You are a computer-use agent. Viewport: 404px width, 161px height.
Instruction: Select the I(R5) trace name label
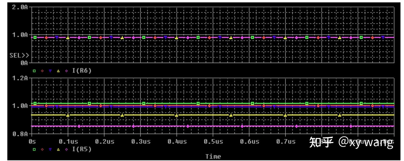[82, 149]
